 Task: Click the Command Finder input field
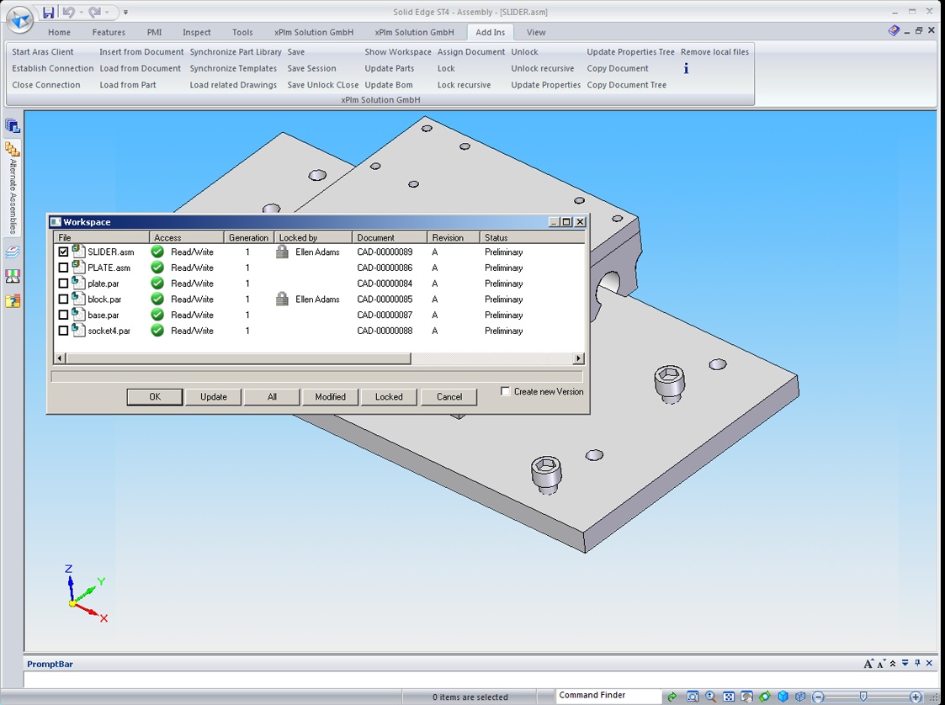(608, 696)
